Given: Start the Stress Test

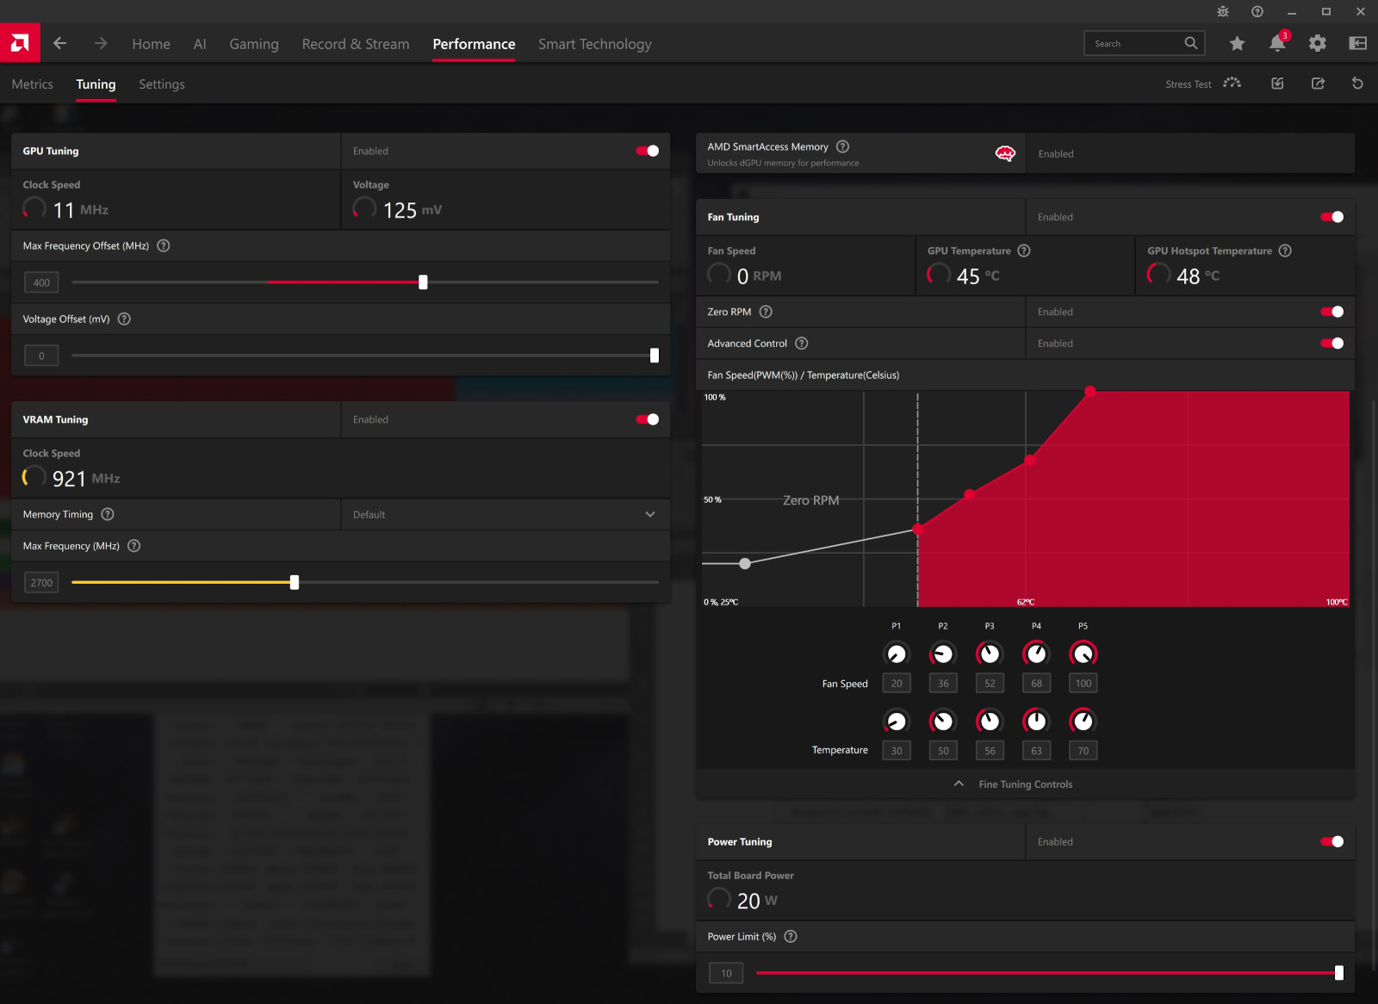Looking at the screenshot, I should coord(1203,84).
